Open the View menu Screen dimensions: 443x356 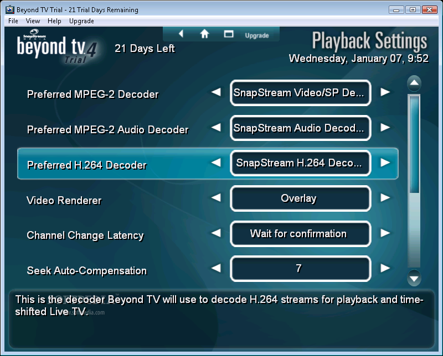coord(33,21)
